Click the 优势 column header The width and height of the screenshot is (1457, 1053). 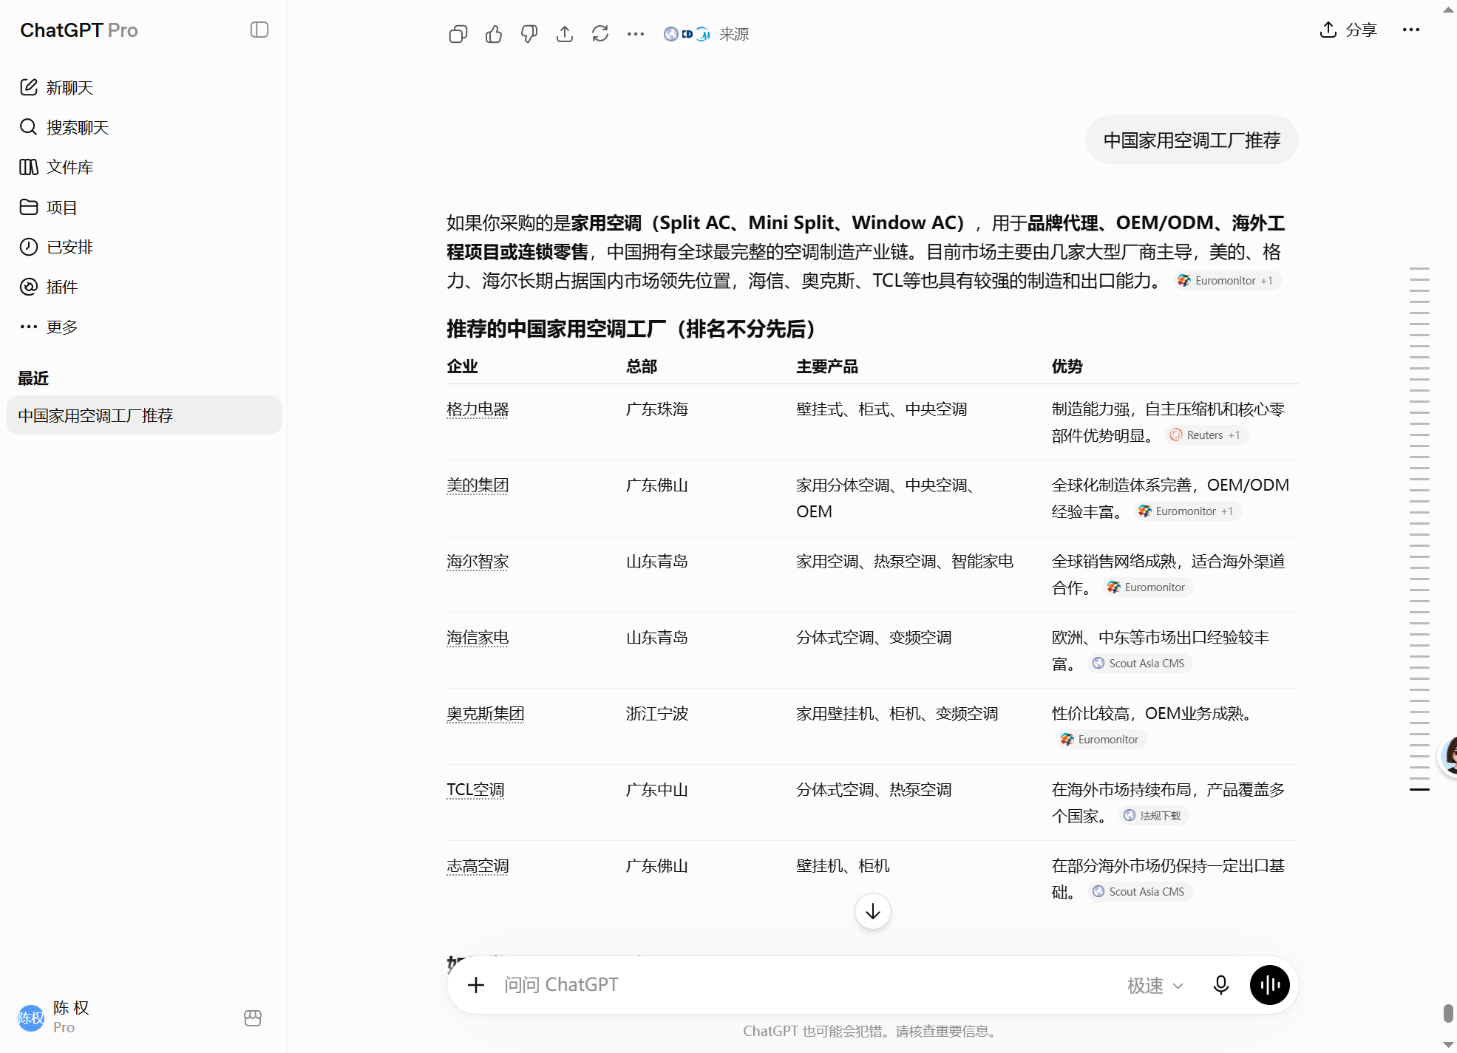click(x=1067, y=367)
